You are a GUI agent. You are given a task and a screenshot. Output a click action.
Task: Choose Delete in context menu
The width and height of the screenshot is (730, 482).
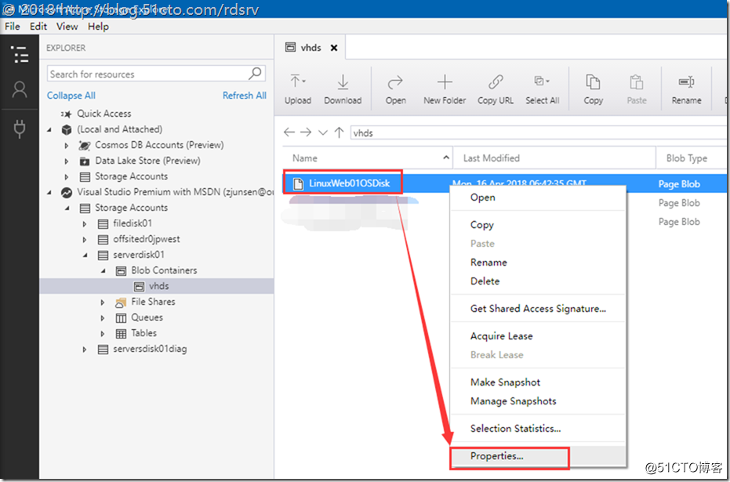[x=538, y=281]
